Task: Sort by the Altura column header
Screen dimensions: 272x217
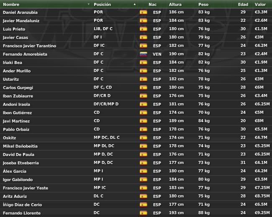Action: (x=175, y=4)
